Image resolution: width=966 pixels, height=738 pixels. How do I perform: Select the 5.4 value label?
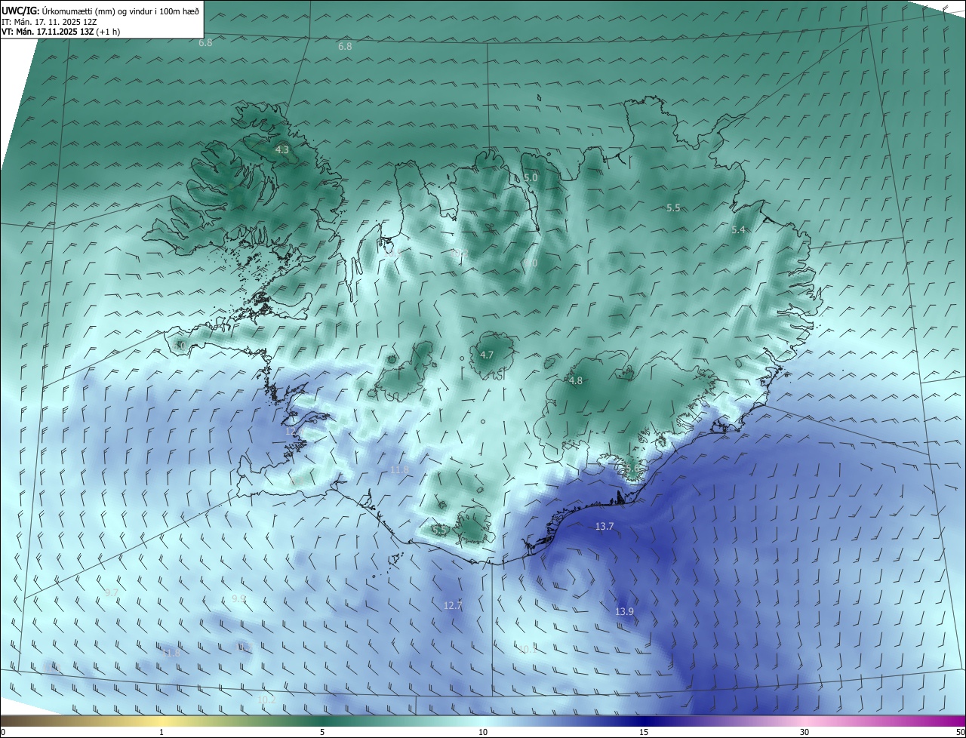[x=738, y=230]
